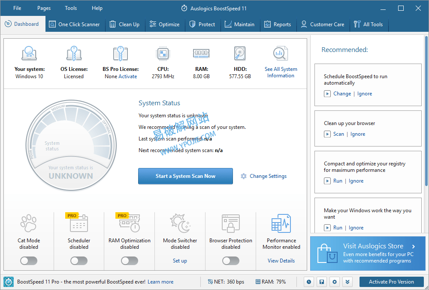This screenshot has height=290, width=429.
Task: Turn on the Scheduler toggle switch
Action: [79, 261]
